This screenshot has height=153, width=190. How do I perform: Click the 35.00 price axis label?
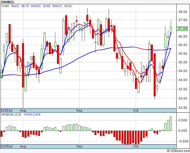[183, 62]
